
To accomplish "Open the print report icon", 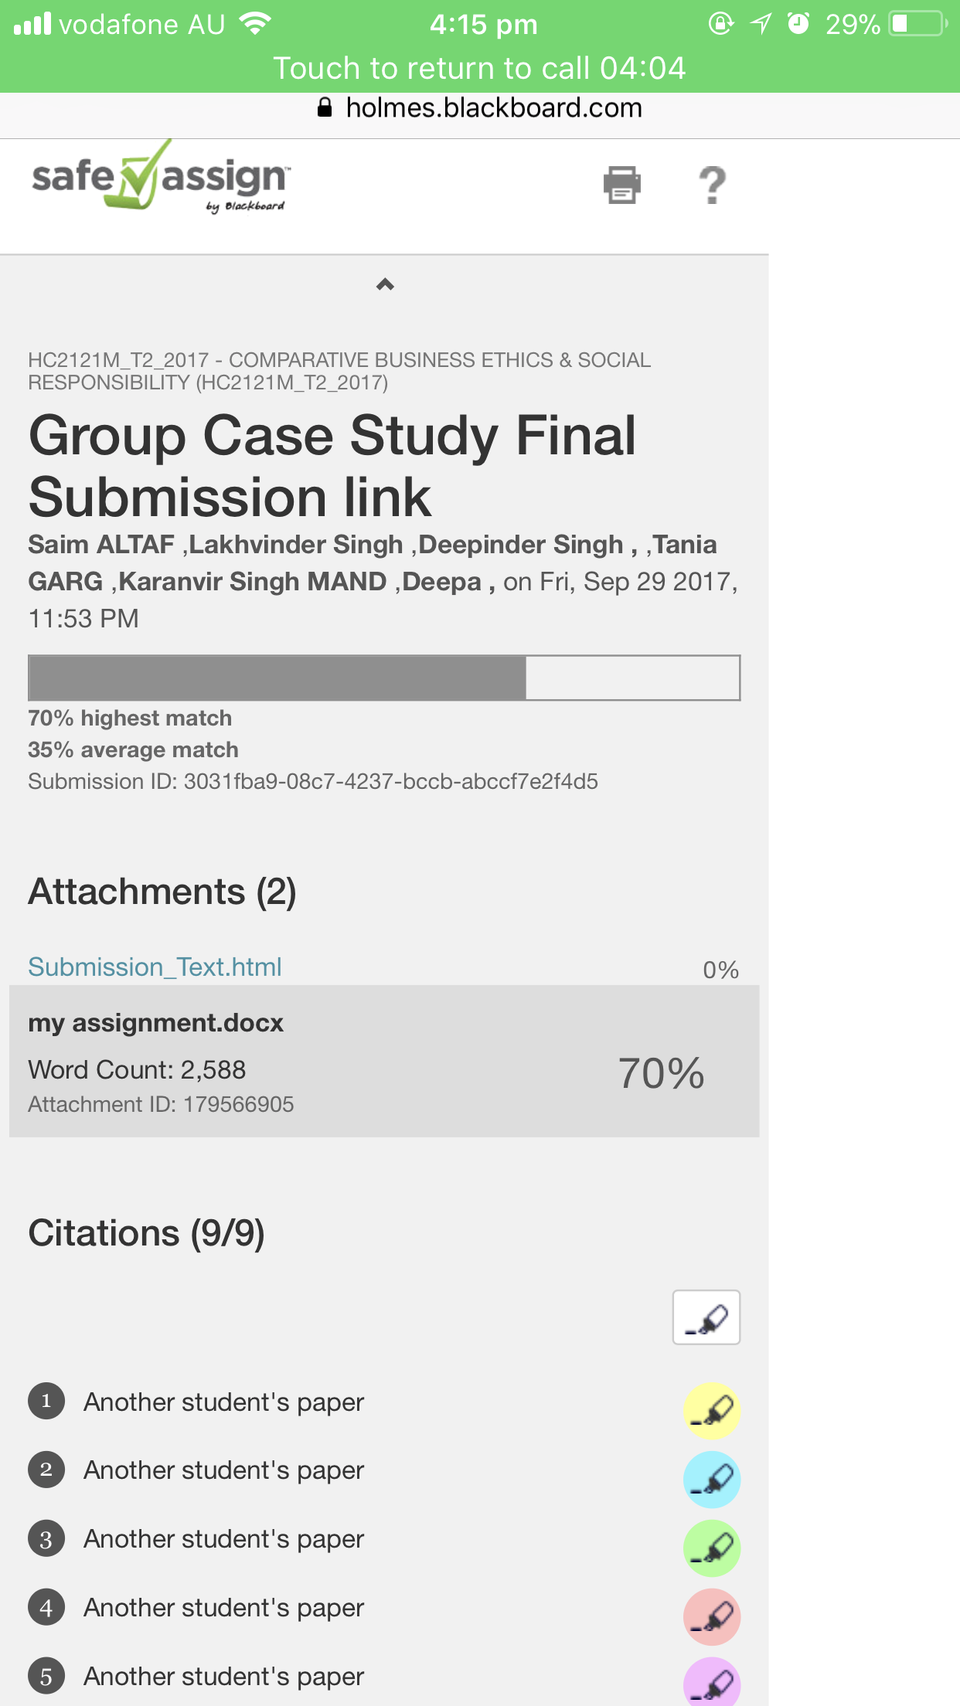I will click(622, 185).
